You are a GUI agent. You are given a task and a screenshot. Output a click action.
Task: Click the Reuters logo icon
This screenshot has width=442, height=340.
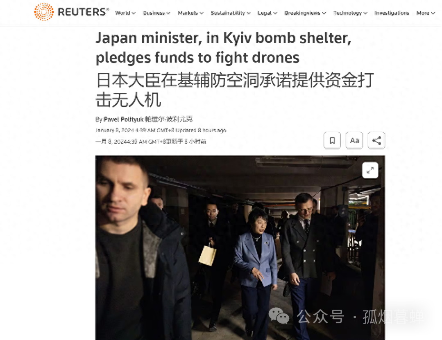(44, 12)
